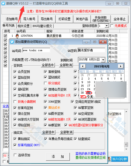Click the 添 加 button

click(58, 157)
